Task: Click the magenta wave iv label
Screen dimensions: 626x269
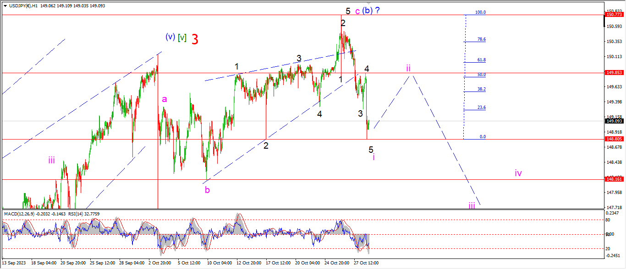Action: (518, 173)
